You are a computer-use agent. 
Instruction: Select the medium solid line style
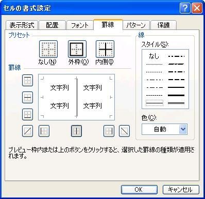[176, 87]
